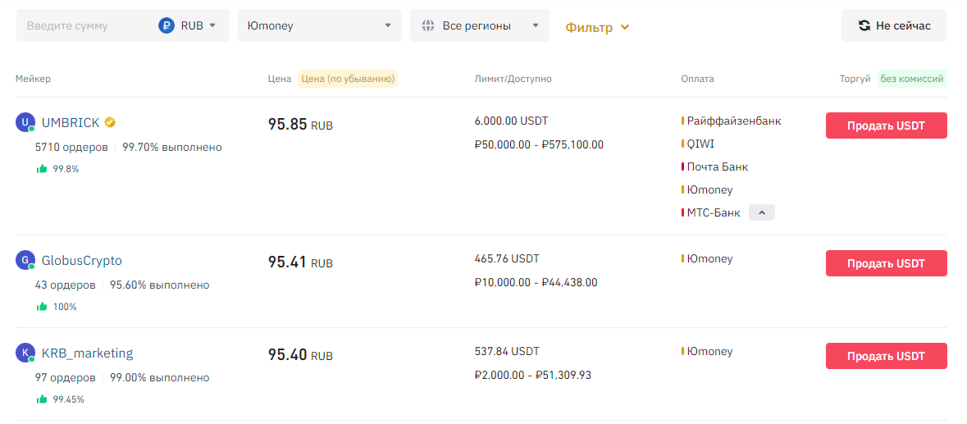Click price '95.40 RUB'

300,356
